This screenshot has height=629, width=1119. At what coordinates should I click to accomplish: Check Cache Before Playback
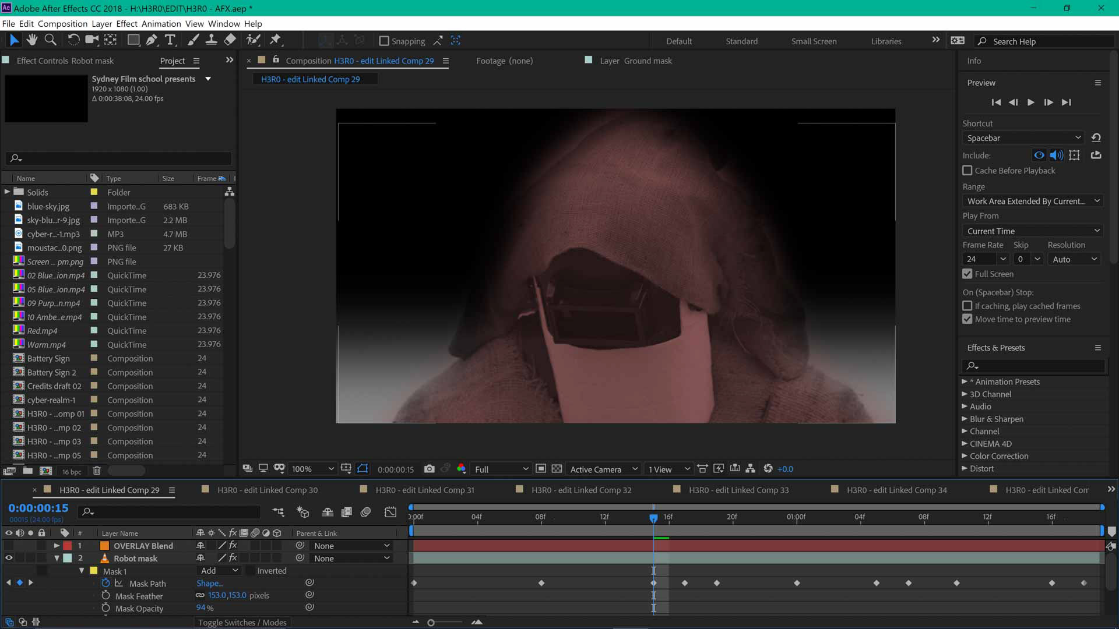click(x=967, y=171)
